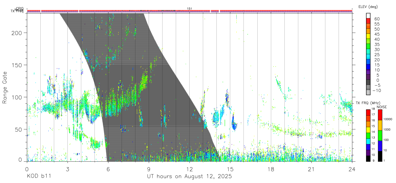Click the '35' ELEV colorbar tick label

click(x=377, y=45)
